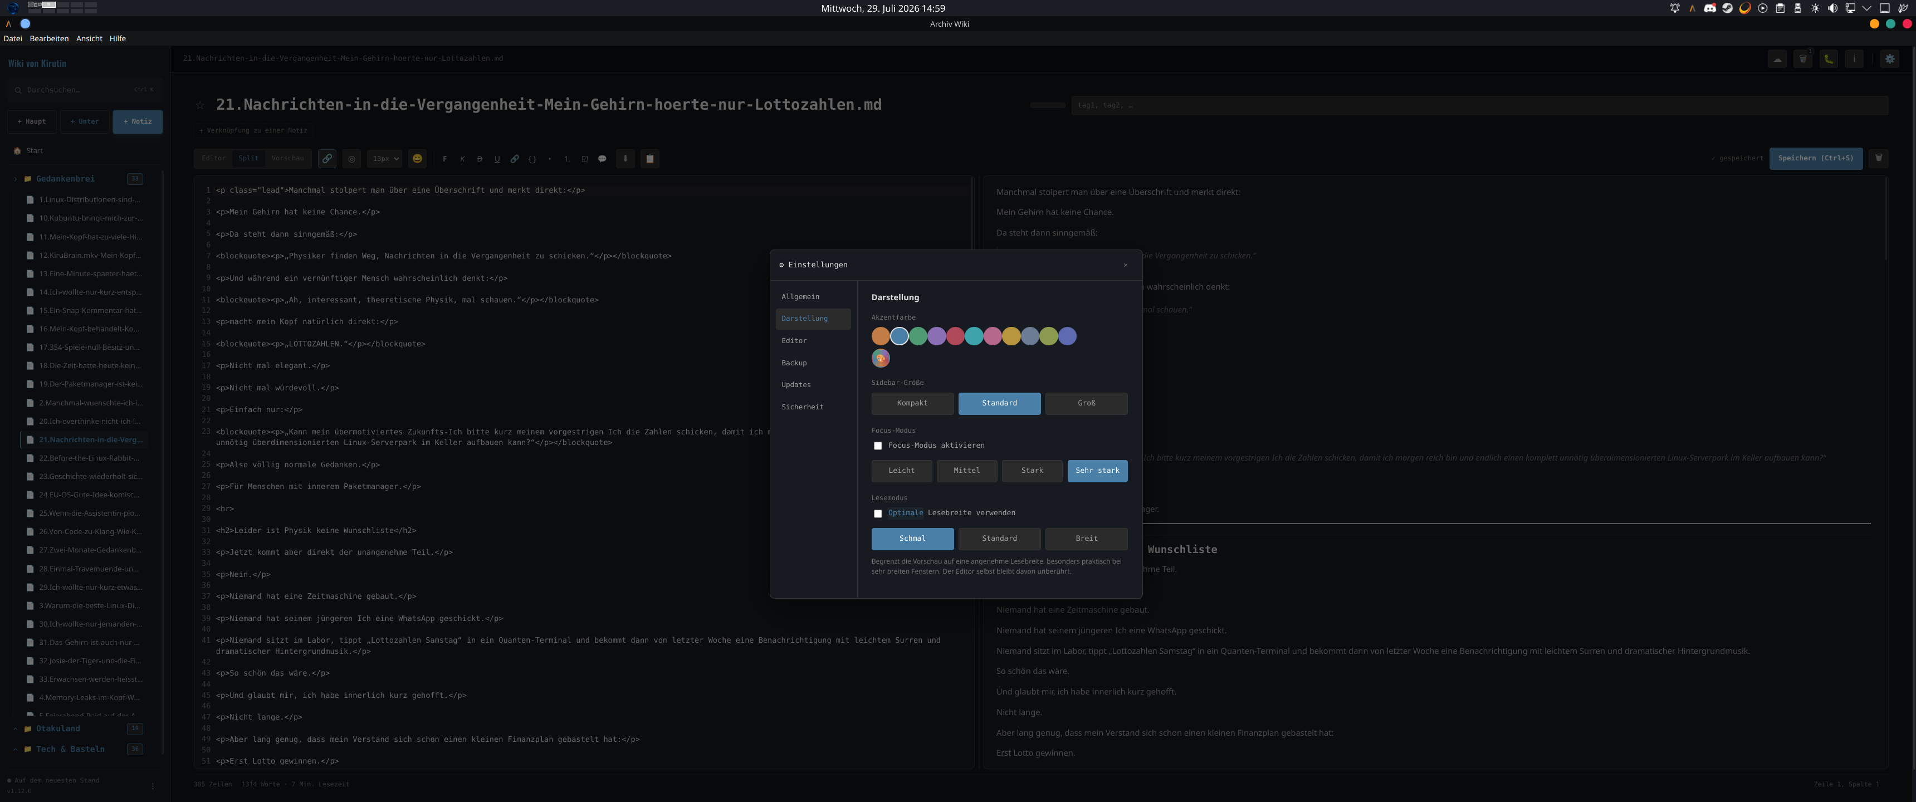Delete note with trash icon beside Speichern
The image size is (1916, 802).
(x=1879, y=158)
